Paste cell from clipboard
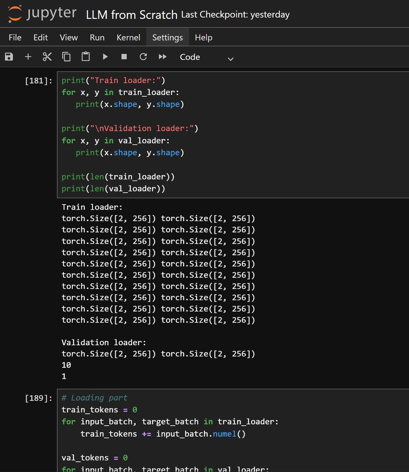The width and height of the screenshot is (409, 472). 86,57
